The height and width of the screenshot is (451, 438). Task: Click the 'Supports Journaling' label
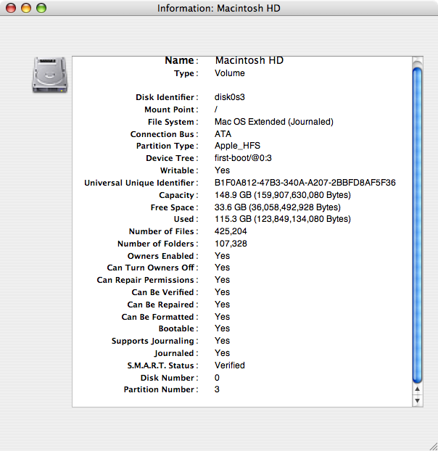coord(153,341)
